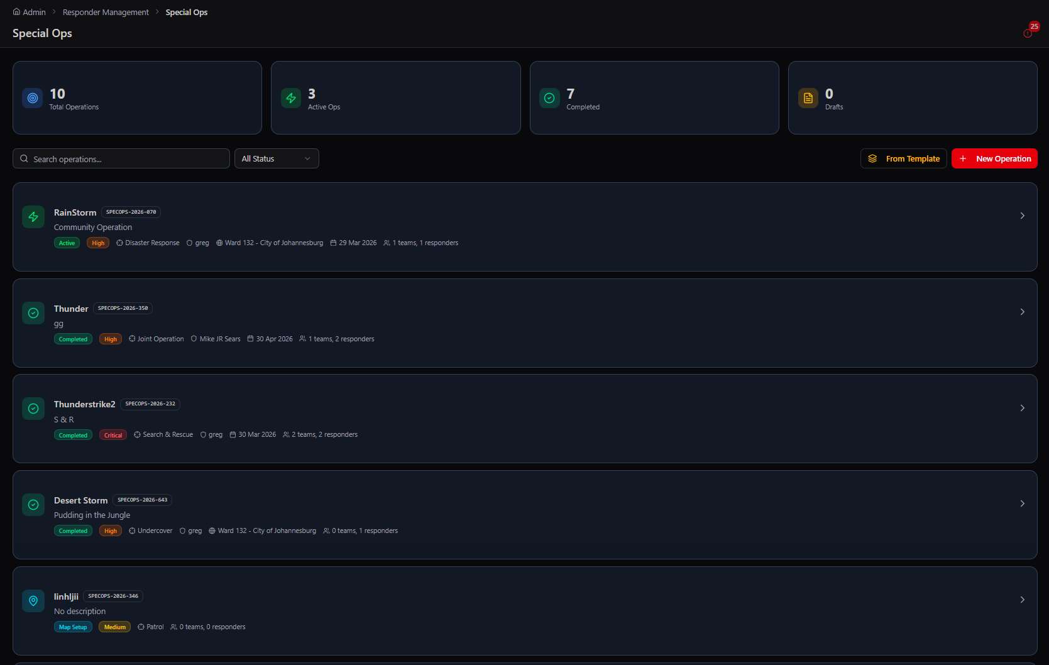Click the teams icon in Thunder row
The image size is (1049, 665).
pos(303,339)
